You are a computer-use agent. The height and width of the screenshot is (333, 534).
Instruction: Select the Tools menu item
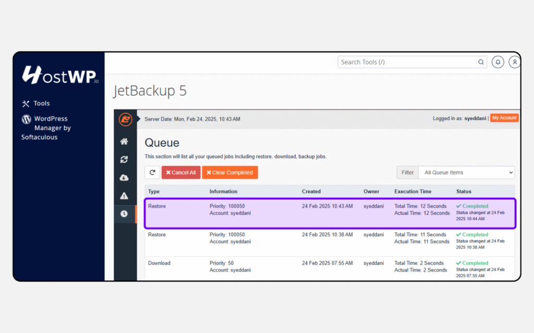coord(42,103)
